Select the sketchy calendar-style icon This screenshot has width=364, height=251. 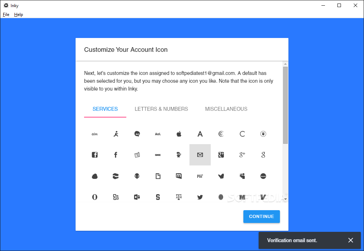(137, 155)
